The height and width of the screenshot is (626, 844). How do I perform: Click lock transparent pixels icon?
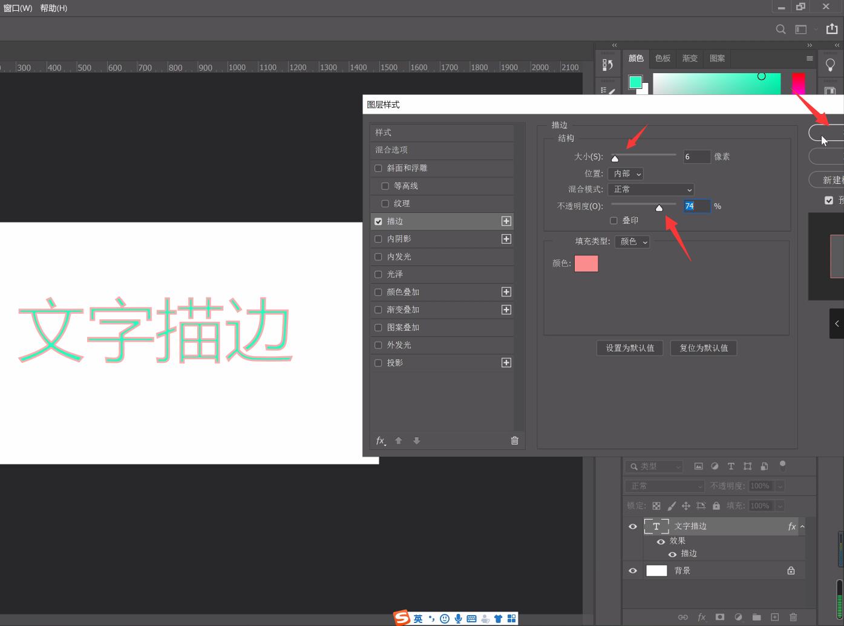tap(656, 506)
